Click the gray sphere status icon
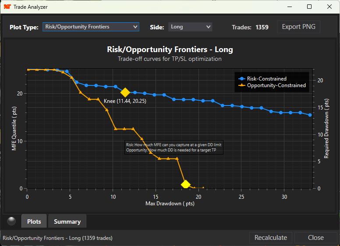Image resolution: width=340 pixels, height=246 pixels. 11,221
